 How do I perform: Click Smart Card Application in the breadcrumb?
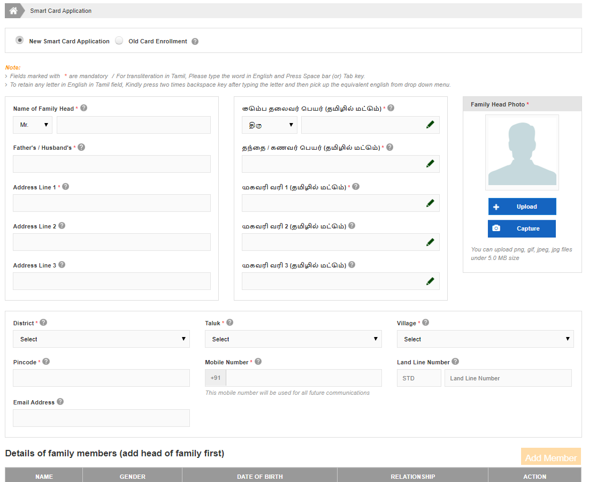click(60, 11)
